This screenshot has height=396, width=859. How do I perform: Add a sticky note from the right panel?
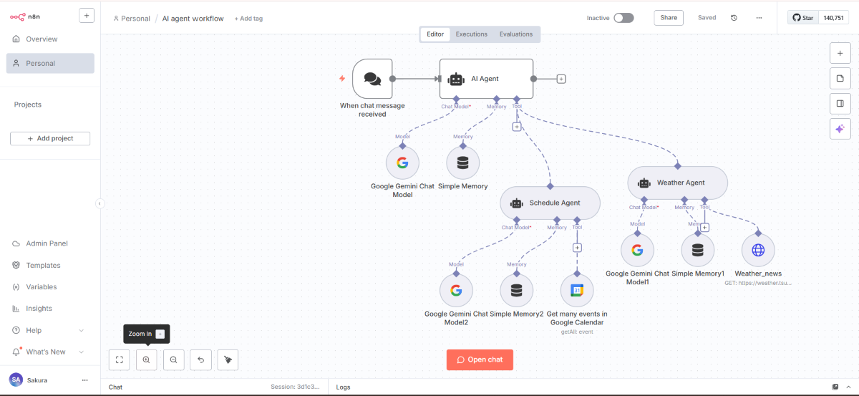(x=840, y=78)
